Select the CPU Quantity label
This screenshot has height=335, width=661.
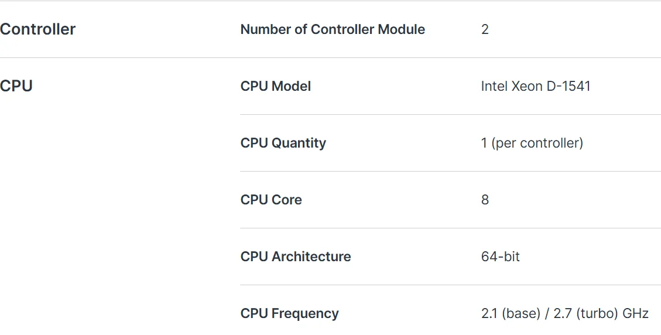(283, 143)
